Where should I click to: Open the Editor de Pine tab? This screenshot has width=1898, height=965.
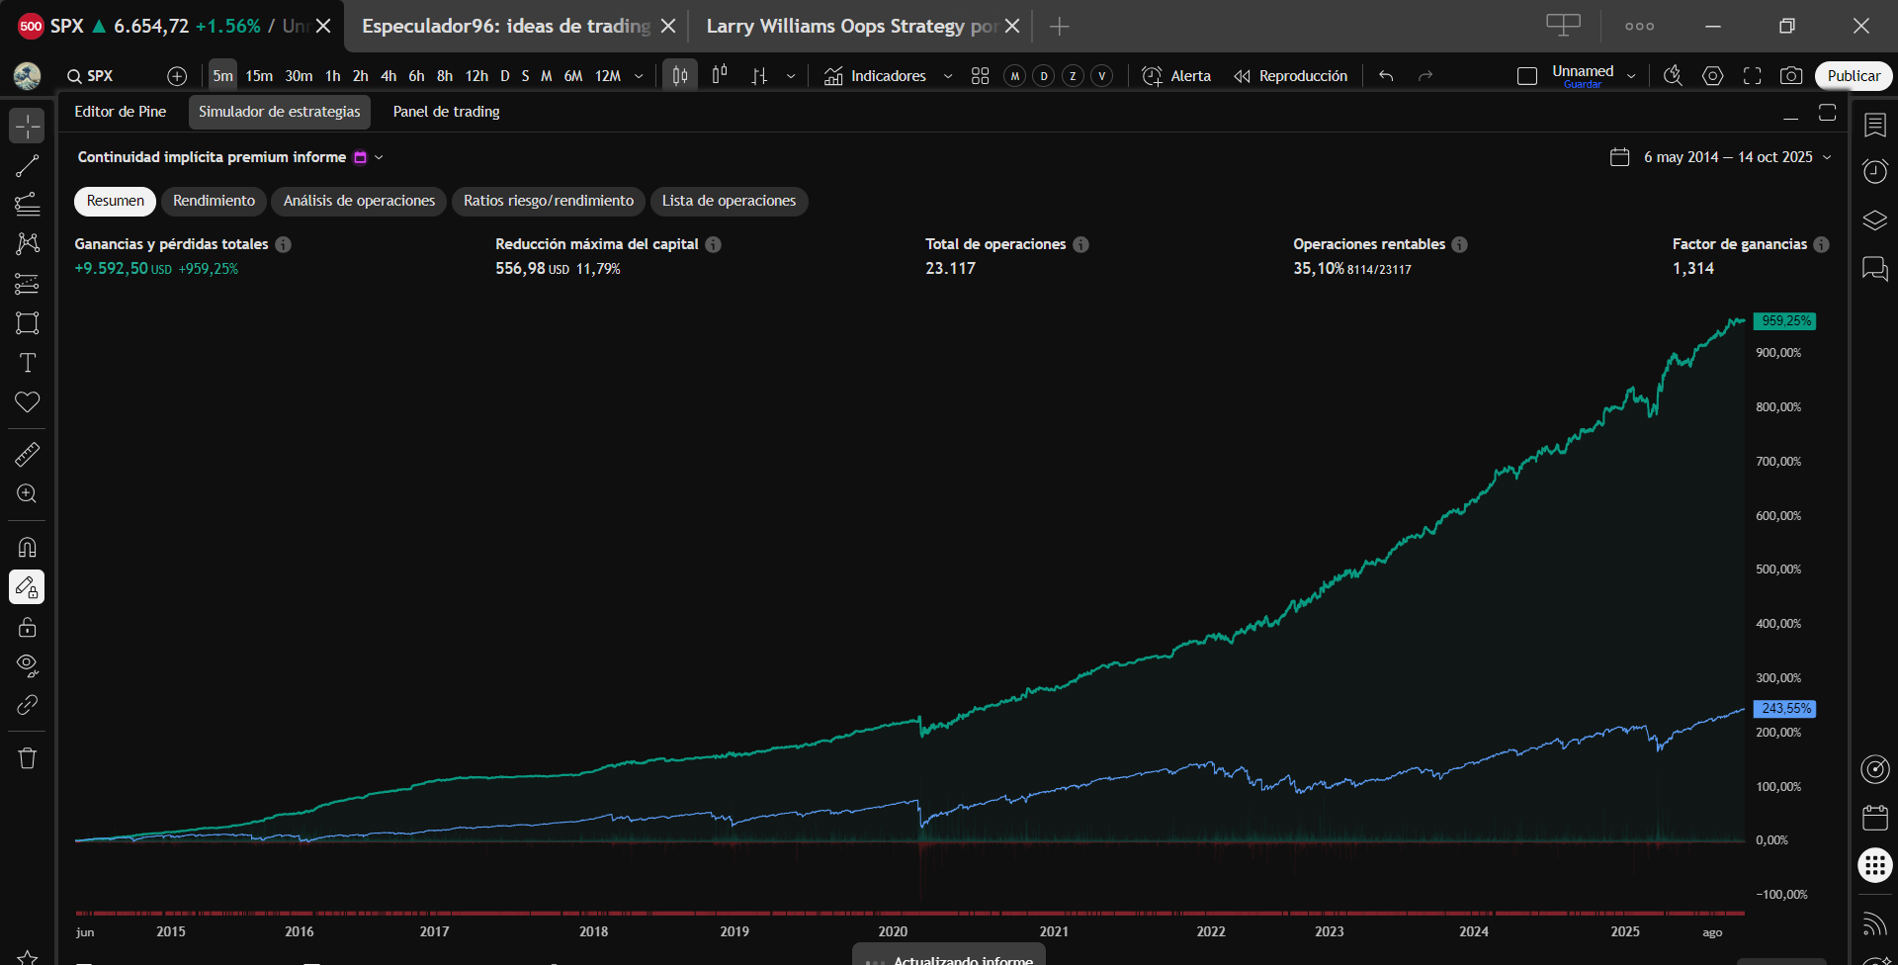(120, 112)
